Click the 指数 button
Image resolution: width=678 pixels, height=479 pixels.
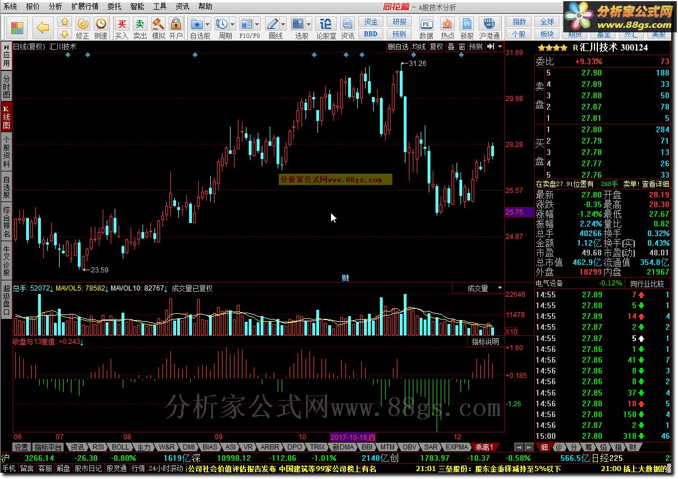[519, 22]
